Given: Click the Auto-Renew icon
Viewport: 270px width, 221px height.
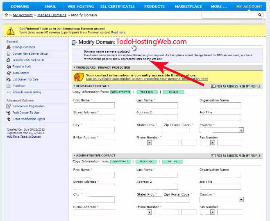Looking at the screenshot, I should click(x=9, y=73).
